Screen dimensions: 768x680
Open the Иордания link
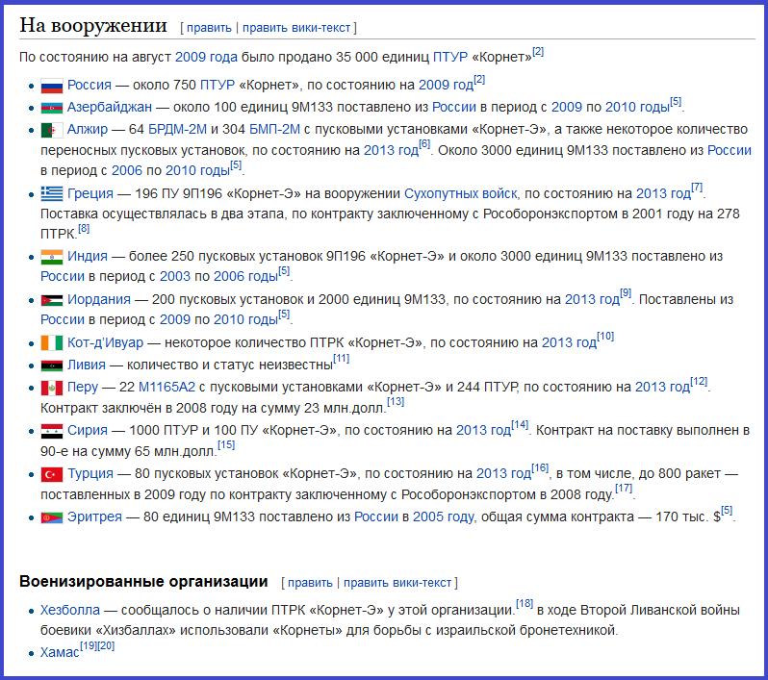coord(99,299)
